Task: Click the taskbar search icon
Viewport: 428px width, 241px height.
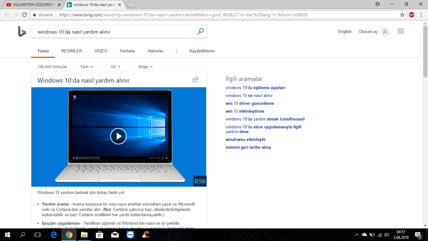Action: click(x=23, y=235)
